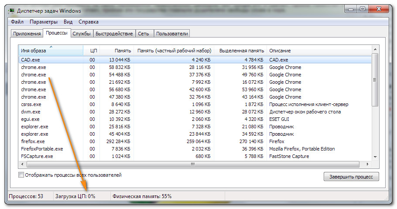This screenshot has width=397, height=209.
Task: Click the Диспетчер окон рабочего стола description
Action: coord(305,112)
